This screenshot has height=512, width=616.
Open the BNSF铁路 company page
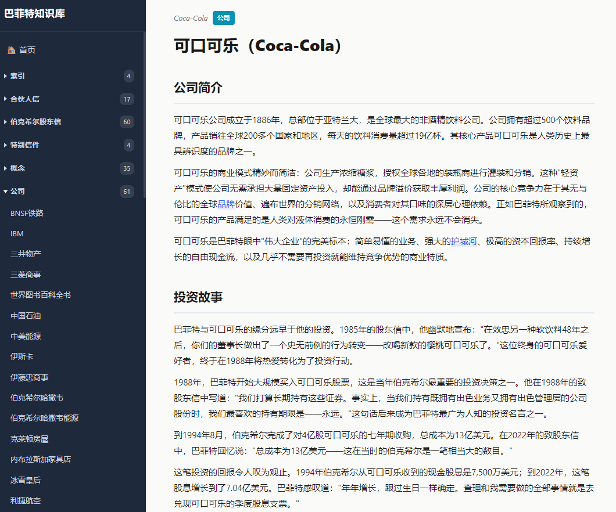click(27, 213)
